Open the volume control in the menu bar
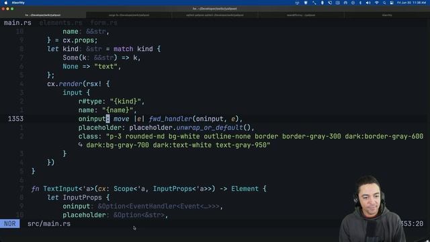This screenshot has height=242, width=430. point(368,3)
